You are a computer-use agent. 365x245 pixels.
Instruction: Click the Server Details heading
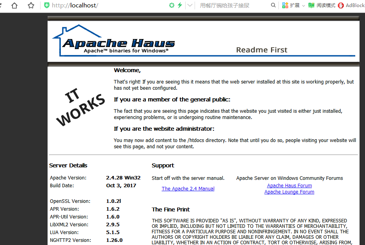[x=68, y=165]
